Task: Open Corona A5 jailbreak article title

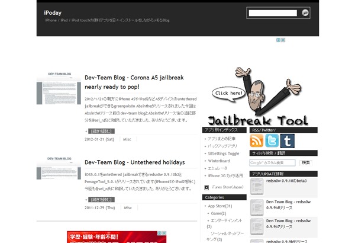Action: coord(134,82)
